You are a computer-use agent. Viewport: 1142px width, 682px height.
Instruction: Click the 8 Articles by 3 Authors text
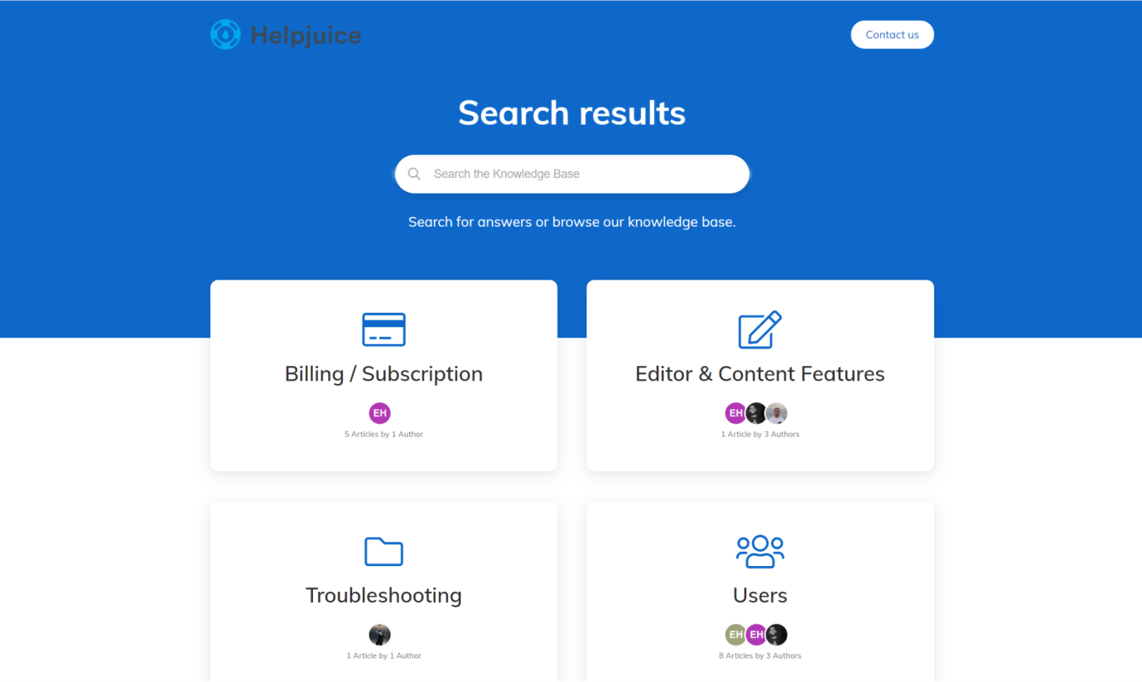(759, 656)
